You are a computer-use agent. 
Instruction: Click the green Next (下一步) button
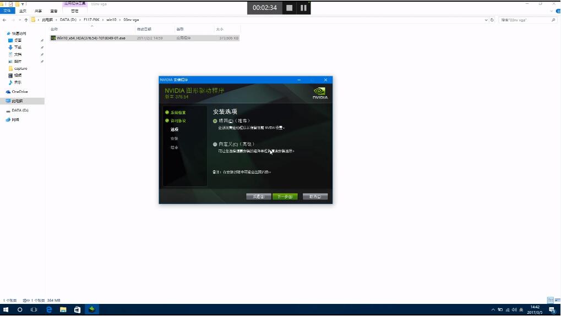[x=285, y=197]
